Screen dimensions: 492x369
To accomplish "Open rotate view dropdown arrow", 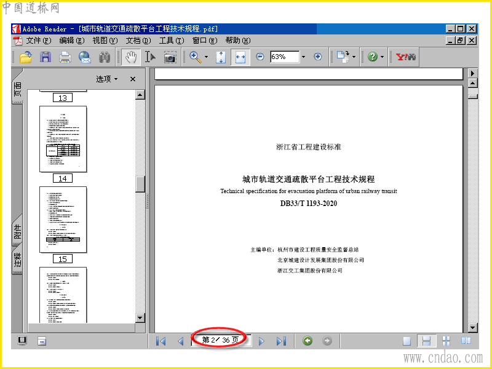I will 354,57.
